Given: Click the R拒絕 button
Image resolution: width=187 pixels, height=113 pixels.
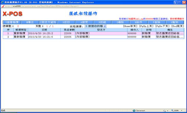Looking at the screenshot, I should (x=103, y=22).
